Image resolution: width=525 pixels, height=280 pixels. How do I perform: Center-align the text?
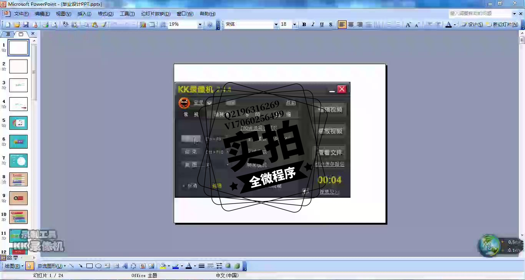(351, 25)
